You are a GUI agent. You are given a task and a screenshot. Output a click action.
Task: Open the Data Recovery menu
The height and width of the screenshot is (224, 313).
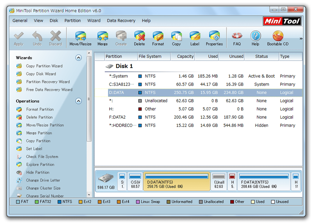point(121,21)
